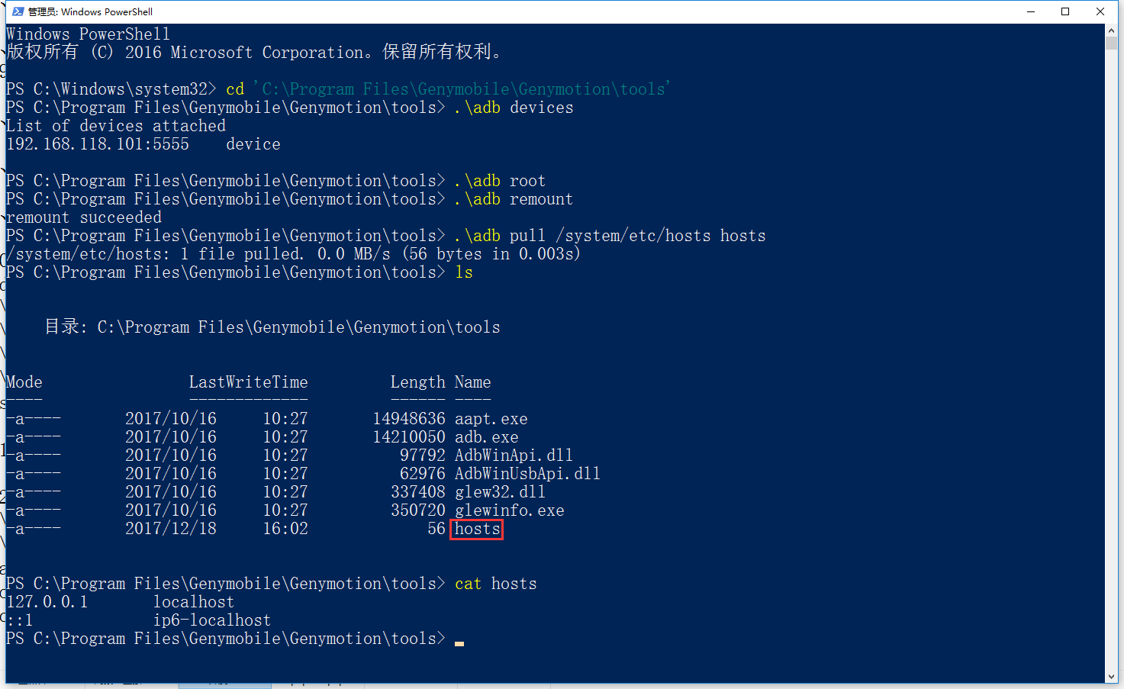Click the "cat hosts" command text

[x=496, y=584]
